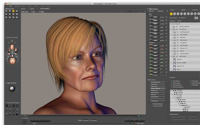
Task: Collapse the CP Partners library folder
Action: (172, 29)
